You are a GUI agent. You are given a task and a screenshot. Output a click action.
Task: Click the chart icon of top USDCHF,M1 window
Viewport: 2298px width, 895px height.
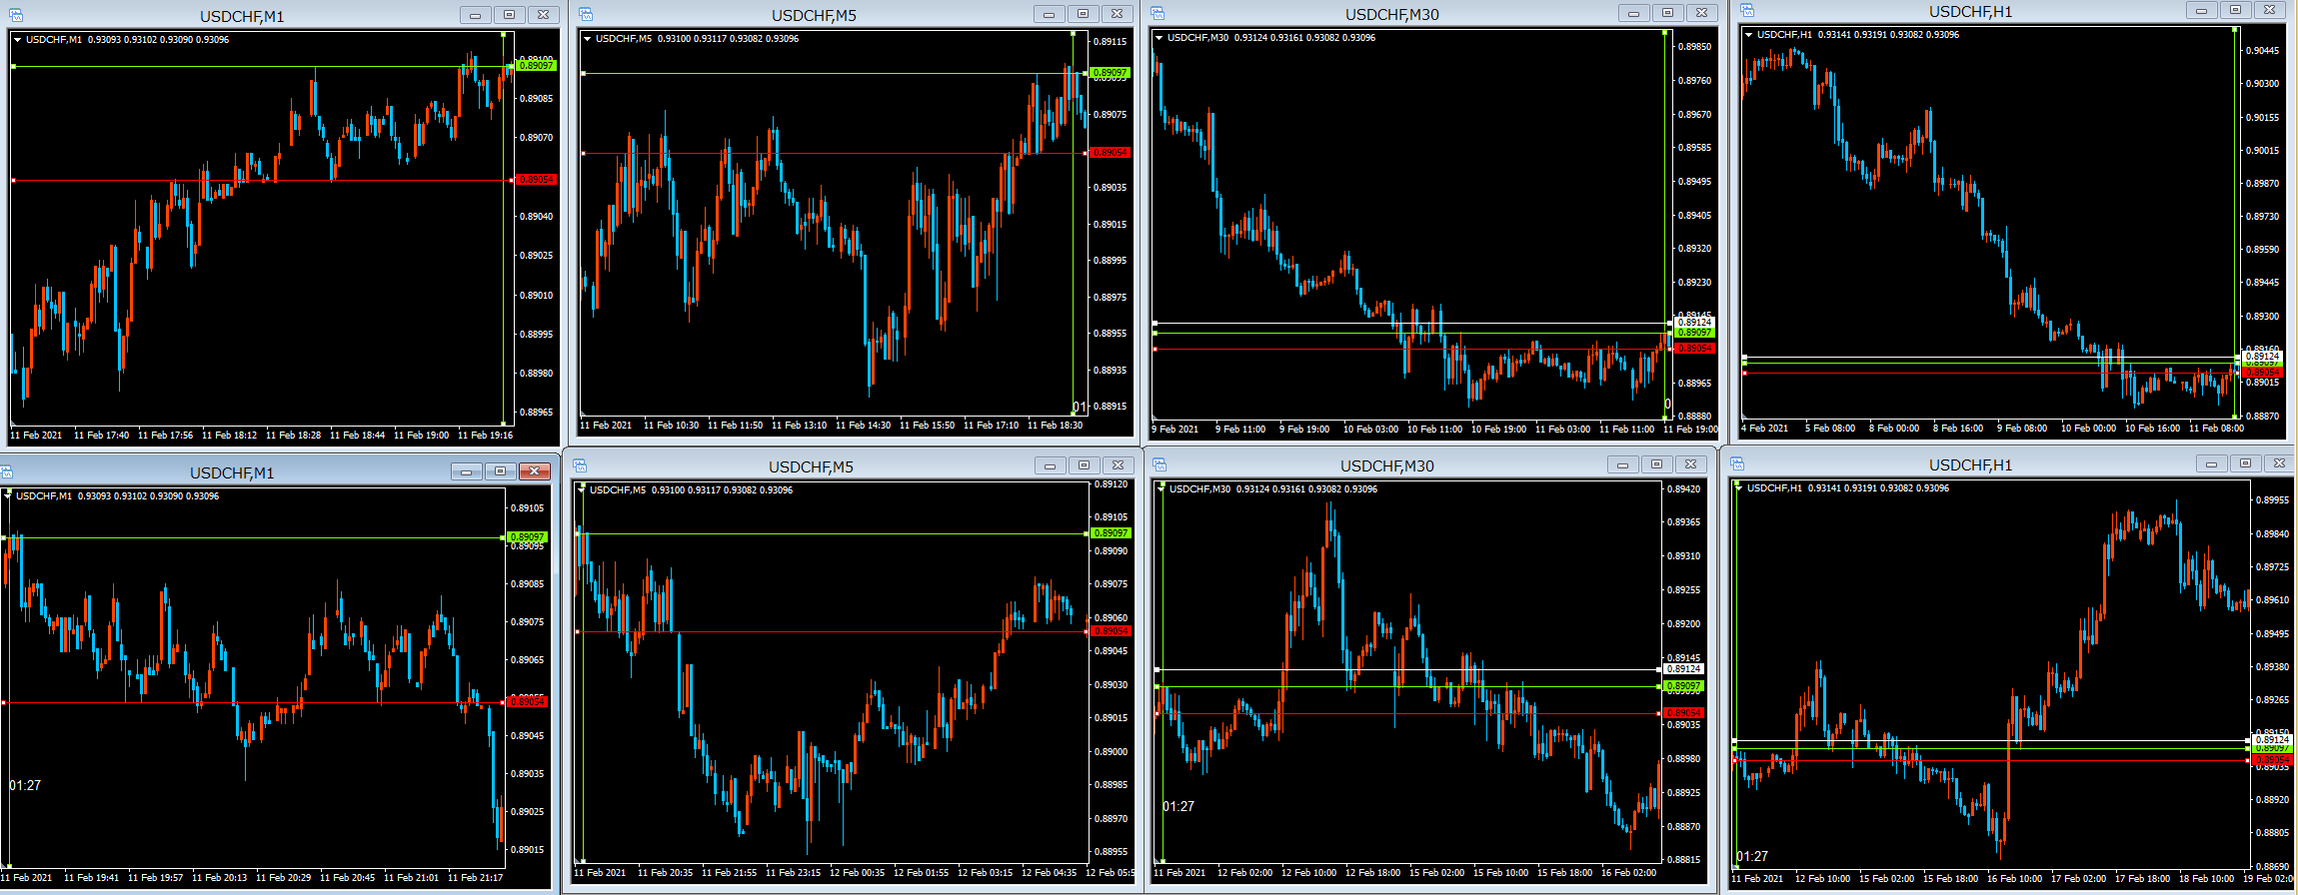[16, 15]
